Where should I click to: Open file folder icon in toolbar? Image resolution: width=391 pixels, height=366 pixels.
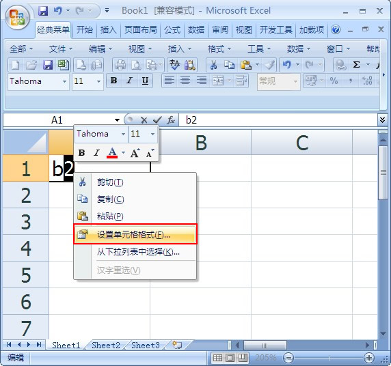[x=31, y=65]
